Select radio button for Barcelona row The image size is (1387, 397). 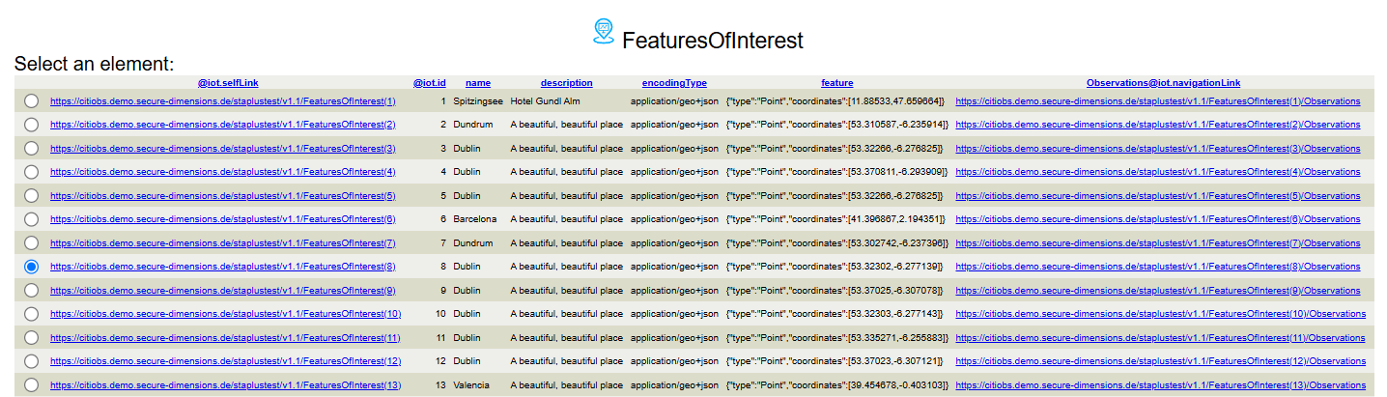coord(32,218)
